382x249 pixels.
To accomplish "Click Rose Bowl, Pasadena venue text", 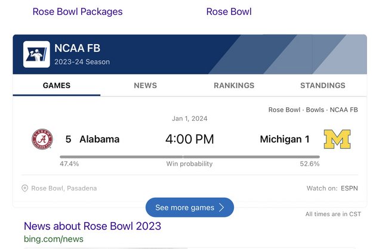I will tap(64, 188).
